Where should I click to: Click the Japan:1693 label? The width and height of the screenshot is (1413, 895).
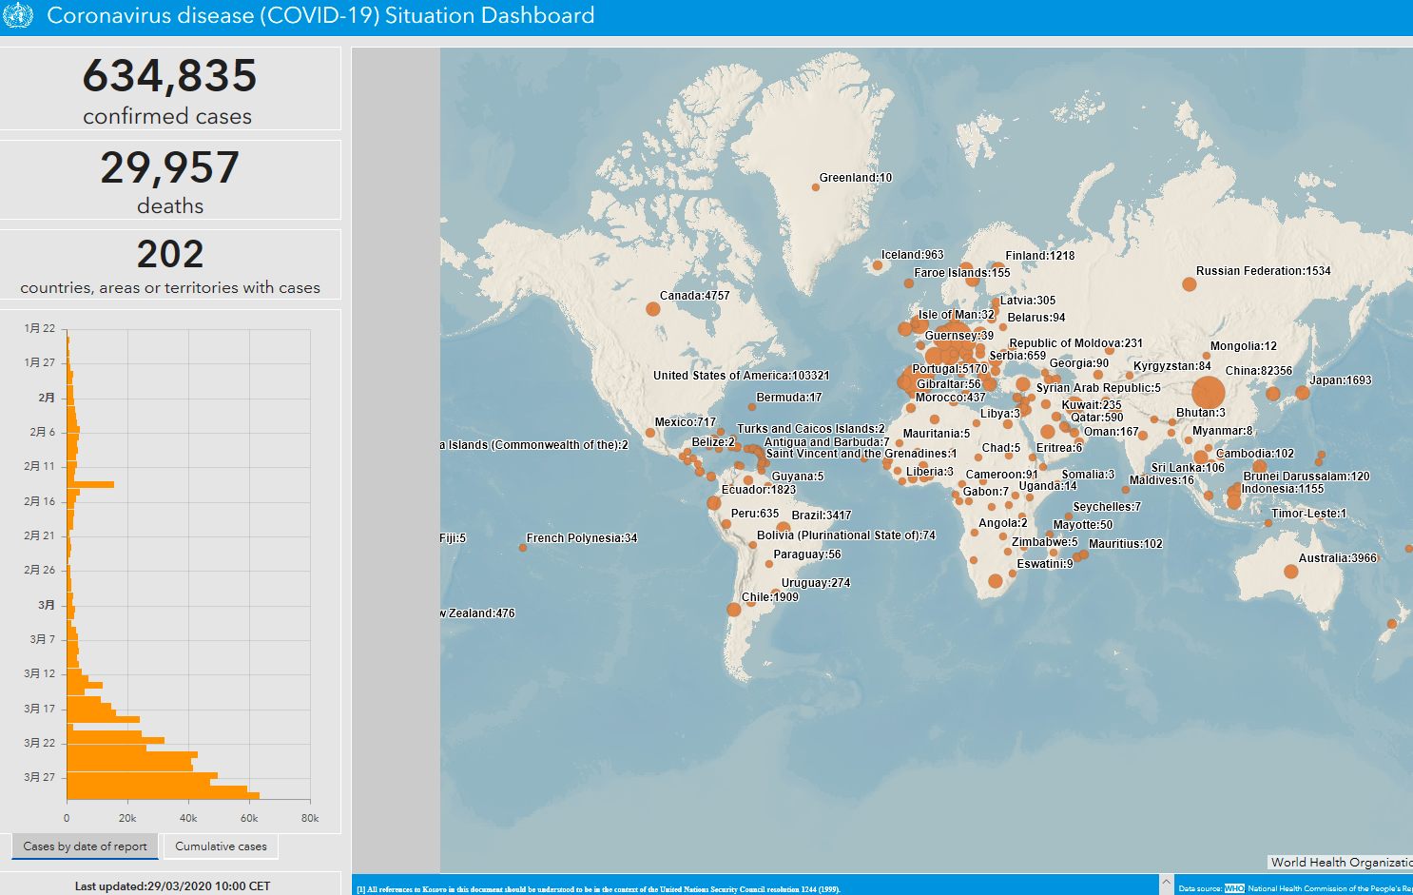[x=1340, y=380]
